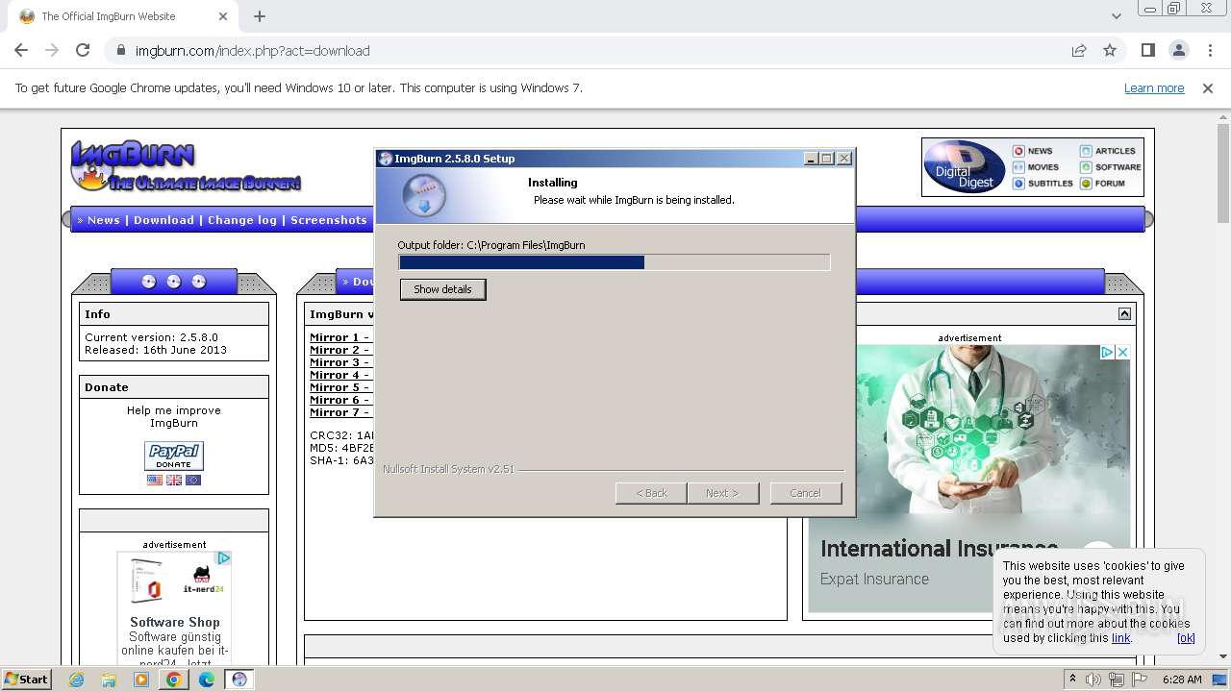The height and width of the screenshot is (692, 1231).
Task: Open the Digital Digest FORUM link
Action: (x=1110, y=184)
